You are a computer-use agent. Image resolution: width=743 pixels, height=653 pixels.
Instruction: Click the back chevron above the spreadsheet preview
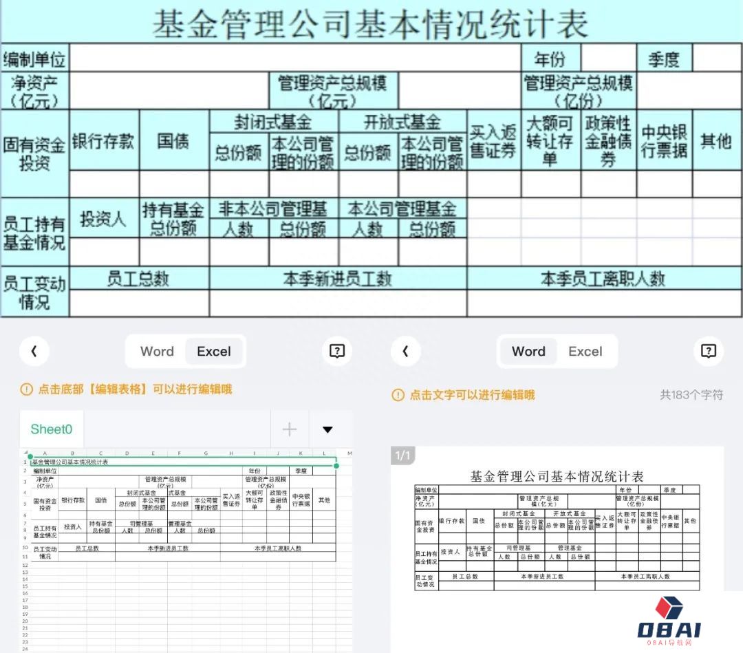pyautogui.click(x=34, y=352)
